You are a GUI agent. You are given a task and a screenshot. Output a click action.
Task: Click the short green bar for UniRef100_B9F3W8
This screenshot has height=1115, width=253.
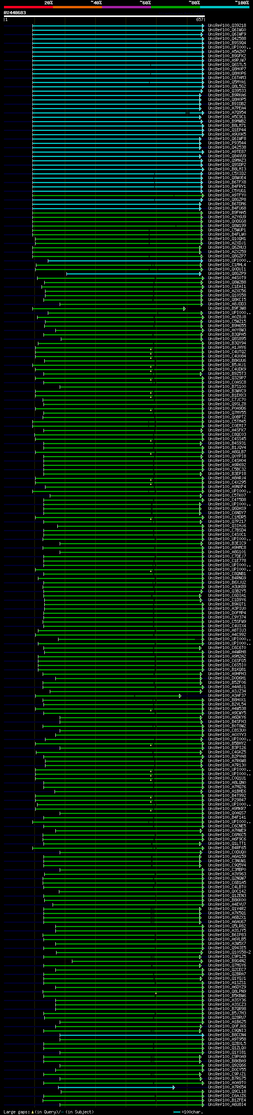click(x=109, y=309)
